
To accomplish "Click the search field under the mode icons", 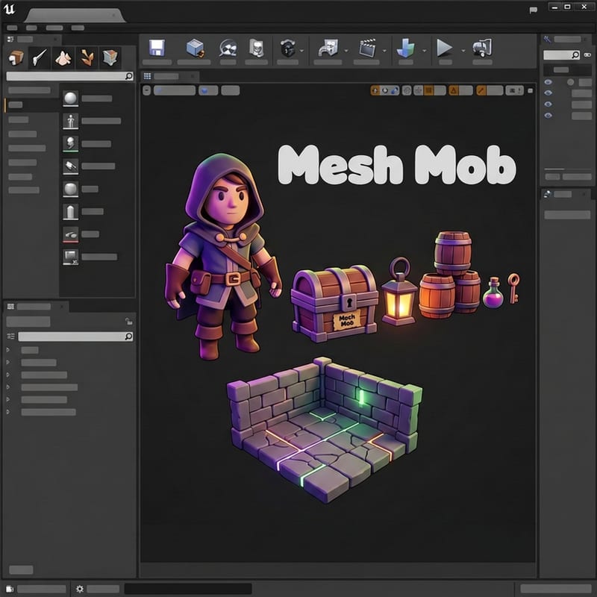I will tap(69, 77).
